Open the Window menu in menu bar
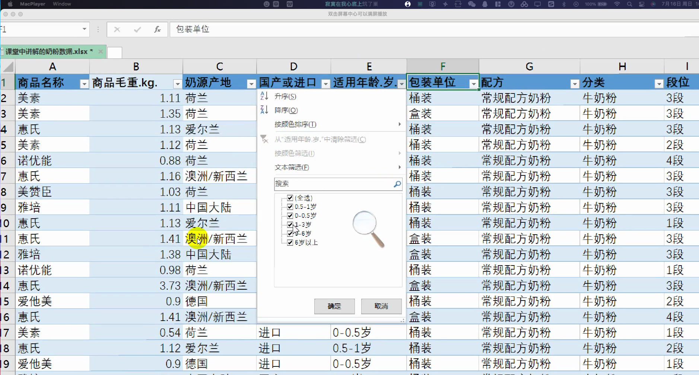The image size is (699, 375). pyautogui.click(x=62, y=4)
